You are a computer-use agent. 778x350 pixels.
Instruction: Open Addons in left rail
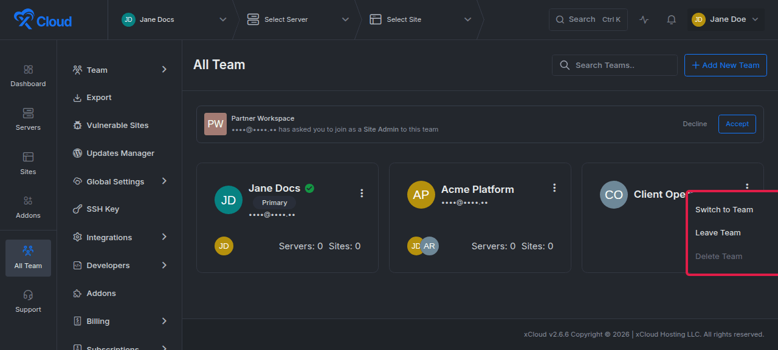pyautogui.click(x=28, y=207)
